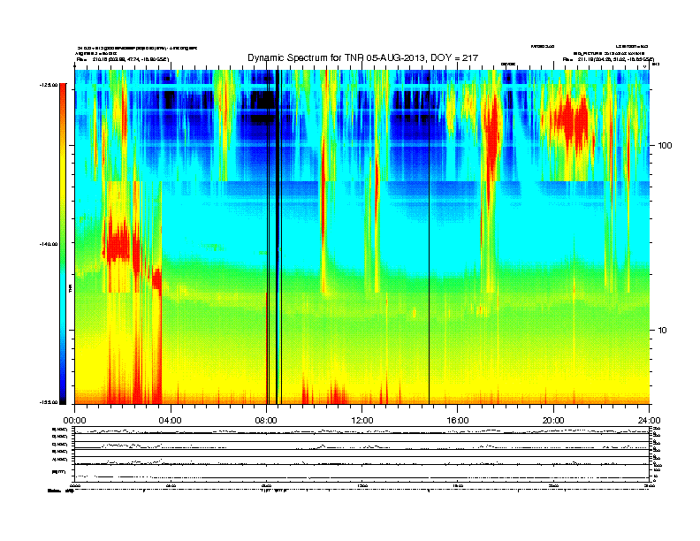The height and width of the screenshot is (541, 700).
Task: Click the 00:00 main time axis label
Action: 74,421
